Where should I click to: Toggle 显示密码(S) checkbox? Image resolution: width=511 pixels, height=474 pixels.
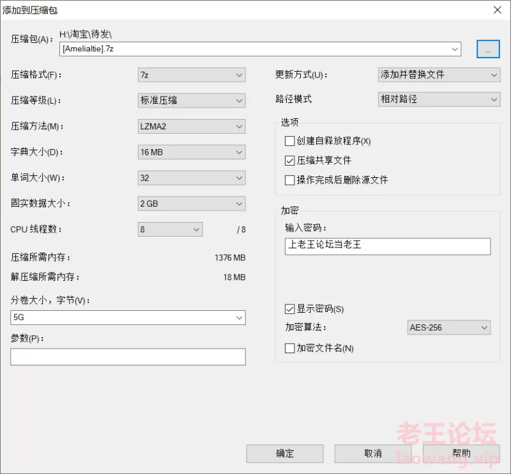[x=289, y=309]
